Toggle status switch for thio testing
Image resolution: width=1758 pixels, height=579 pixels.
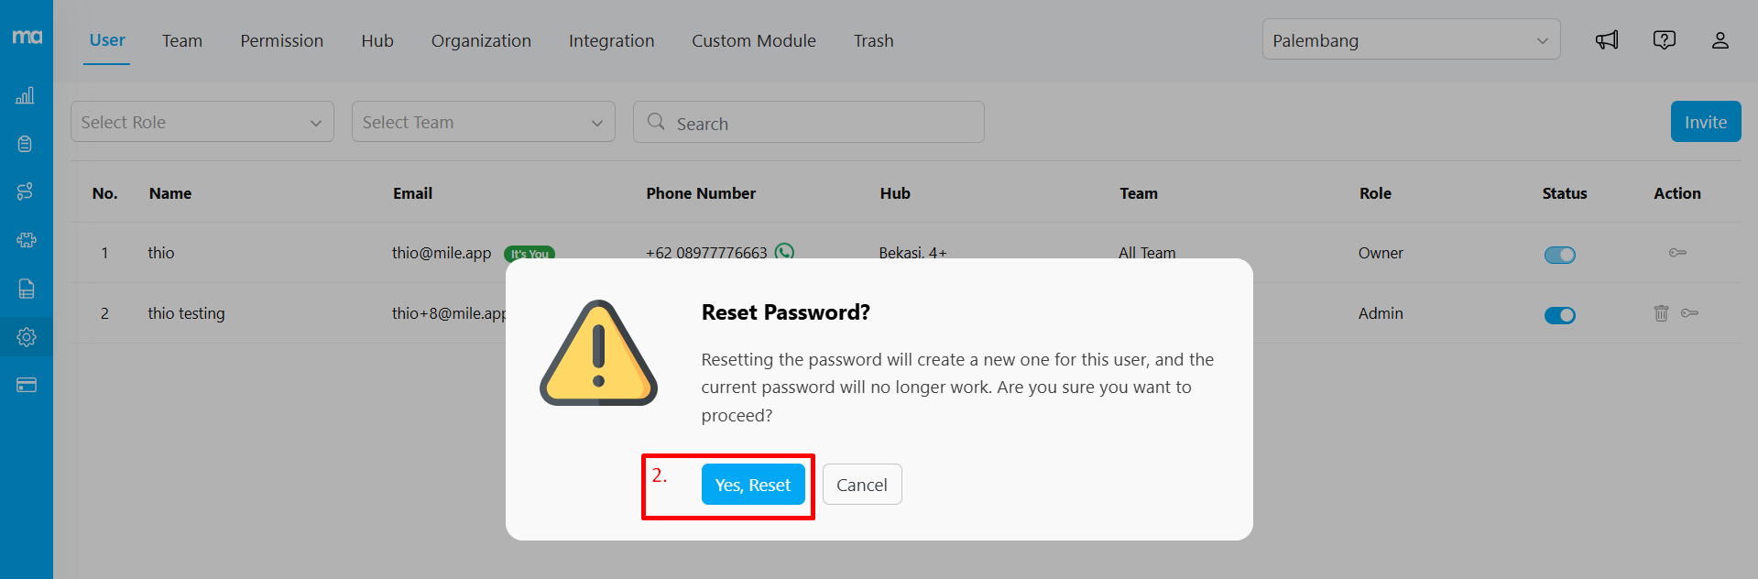[x=1559, y=315]
